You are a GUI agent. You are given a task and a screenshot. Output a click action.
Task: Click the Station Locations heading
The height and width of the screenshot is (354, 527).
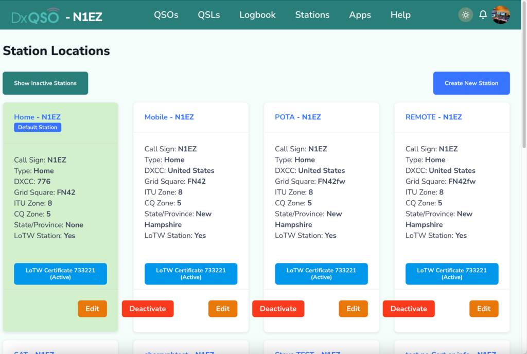[57, 51]
